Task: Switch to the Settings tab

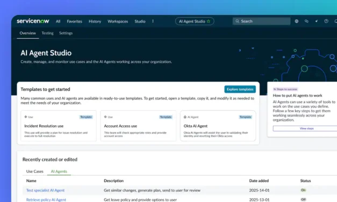Action: click(66, 33)
